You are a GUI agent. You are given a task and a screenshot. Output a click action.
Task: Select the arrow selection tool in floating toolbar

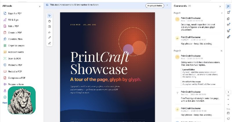point(49,16)
